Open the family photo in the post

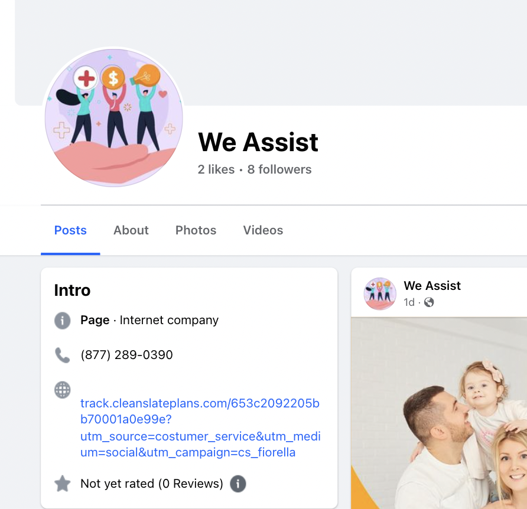(439, 413)
